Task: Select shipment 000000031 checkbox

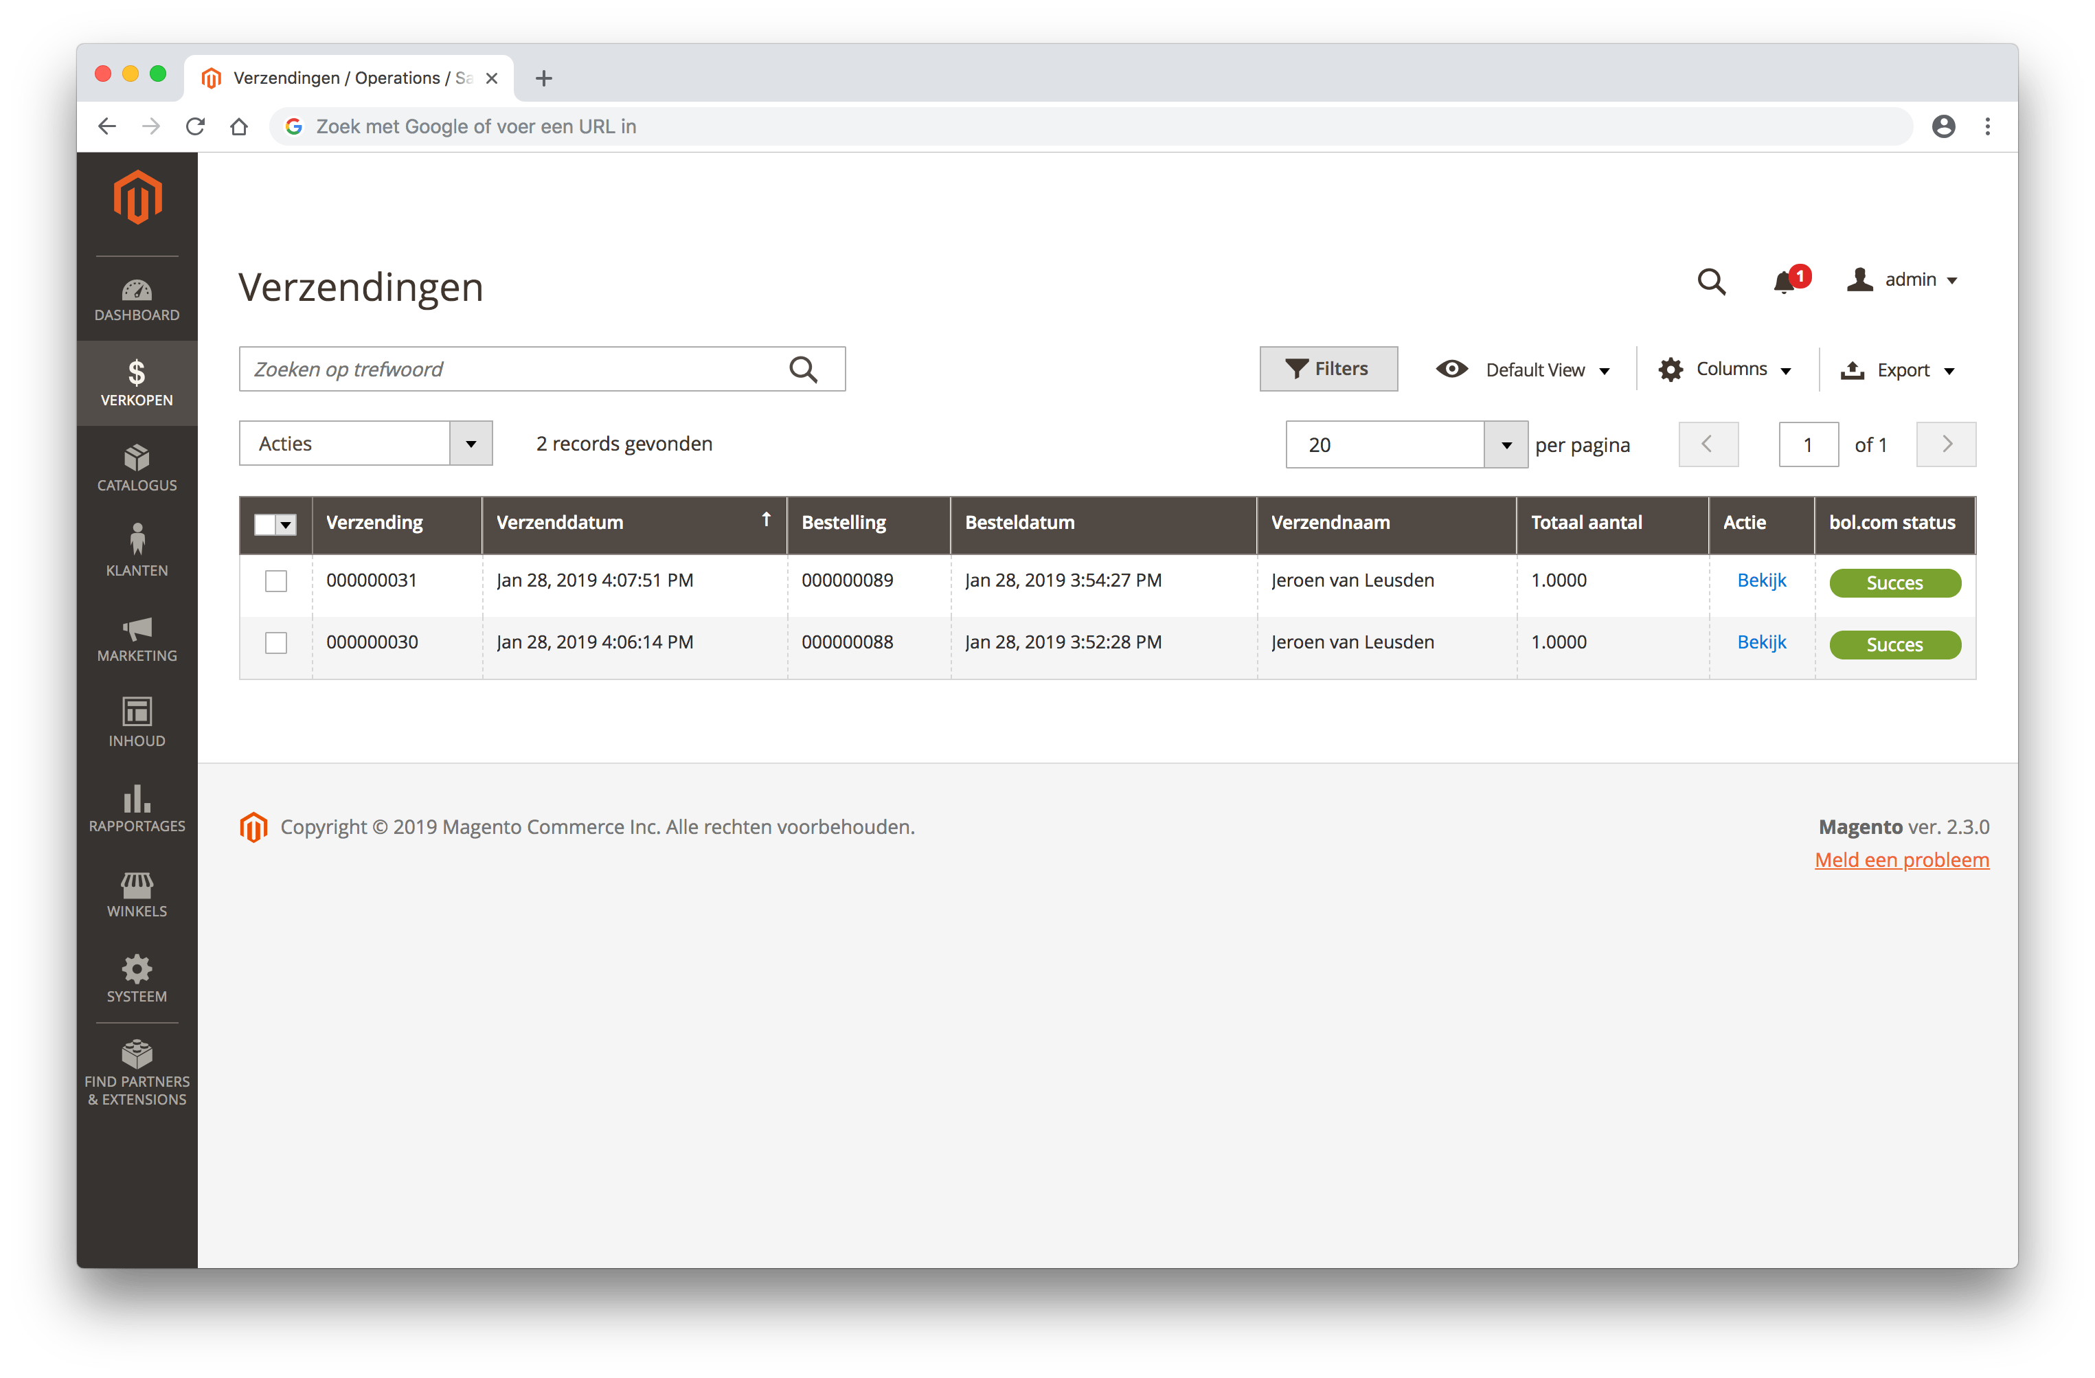Action: click(x=276, y=581)
